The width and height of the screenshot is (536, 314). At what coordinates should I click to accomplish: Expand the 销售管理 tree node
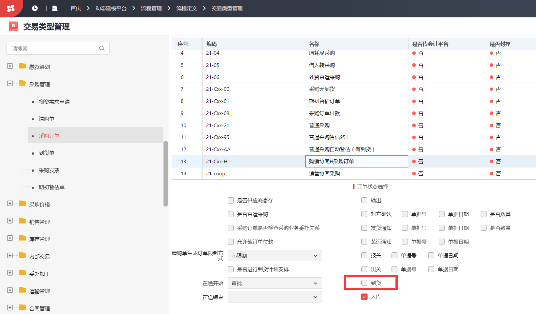[x=10, y=221]
